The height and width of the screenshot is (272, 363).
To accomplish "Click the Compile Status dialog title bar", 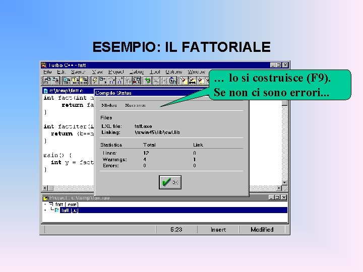I will (152, 93).
